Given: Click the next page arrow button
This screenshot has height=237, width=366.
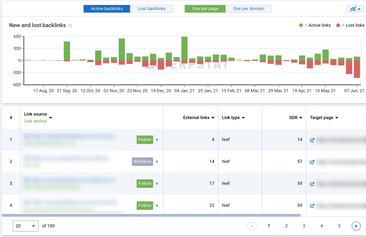Looking at the screenshot, I should pyautogui.click(x=356, y=226).
